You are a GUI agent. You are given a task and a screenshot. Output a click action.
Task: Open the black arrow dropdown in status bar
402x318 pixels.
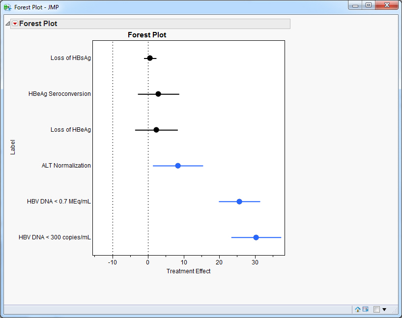pos(384,310)
